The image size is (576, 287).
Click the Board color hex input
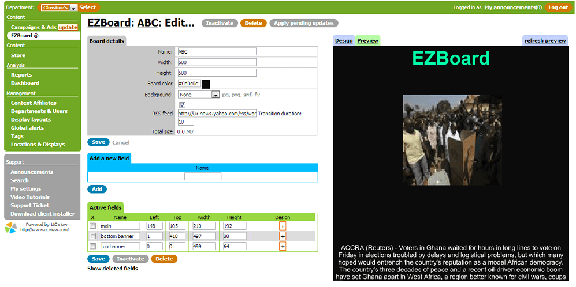[189, 84]
